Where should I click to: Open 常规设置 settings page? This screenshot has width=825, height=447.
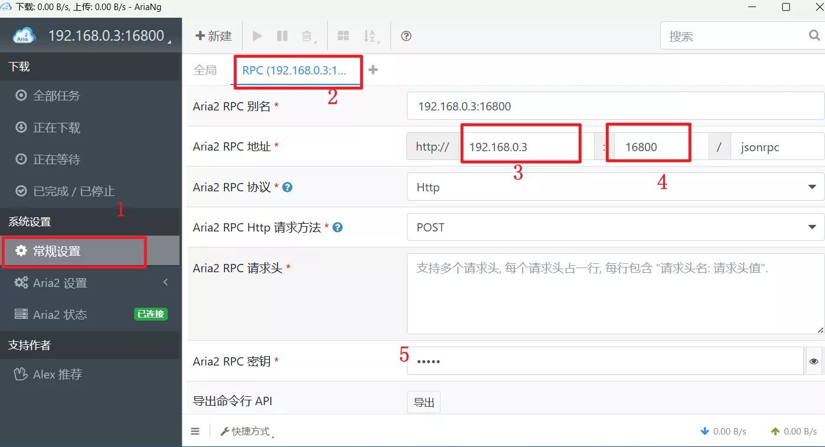pyautogui.click(x=90, y=251)
